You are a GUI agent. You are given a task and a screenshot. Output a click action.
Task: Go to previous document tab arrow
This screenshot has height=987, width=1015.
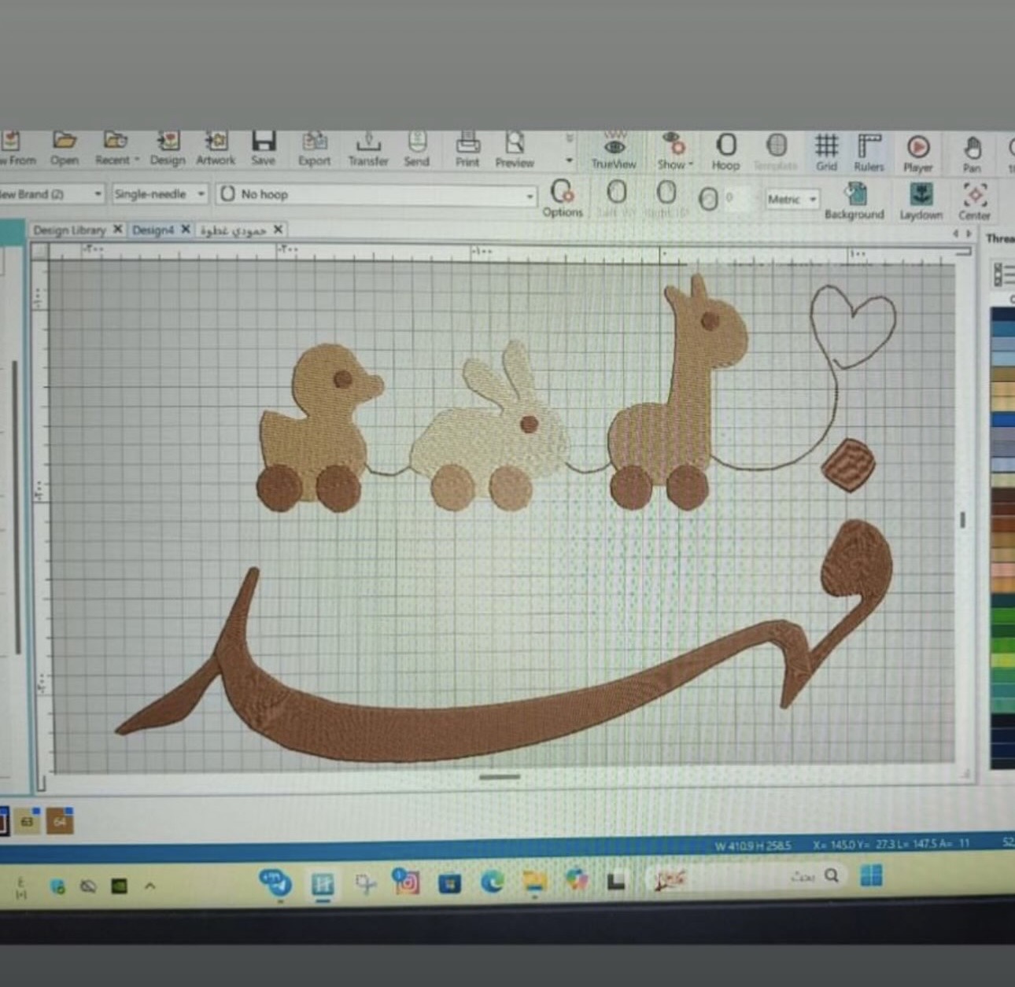956,234
